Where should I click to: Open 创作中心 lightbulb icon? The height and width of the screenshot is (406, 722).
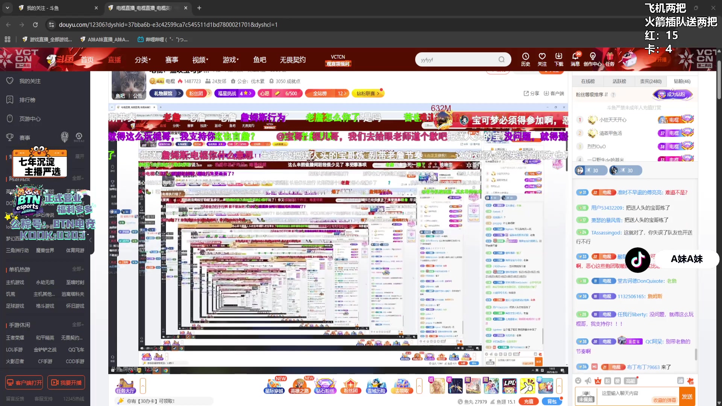click(x=592, y=59)
